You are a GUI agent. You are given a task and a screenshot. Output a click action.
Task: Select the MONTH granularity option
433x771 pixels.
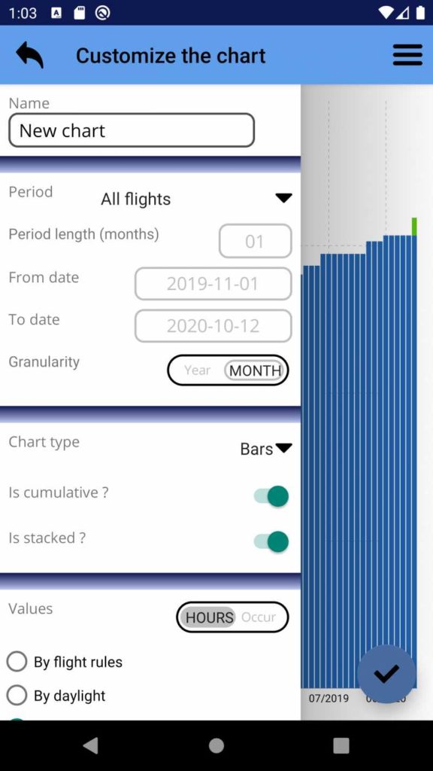(x=255, y=370)
